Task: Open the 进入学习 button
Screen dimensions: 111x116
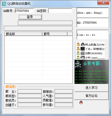Action: coord(91,88)
